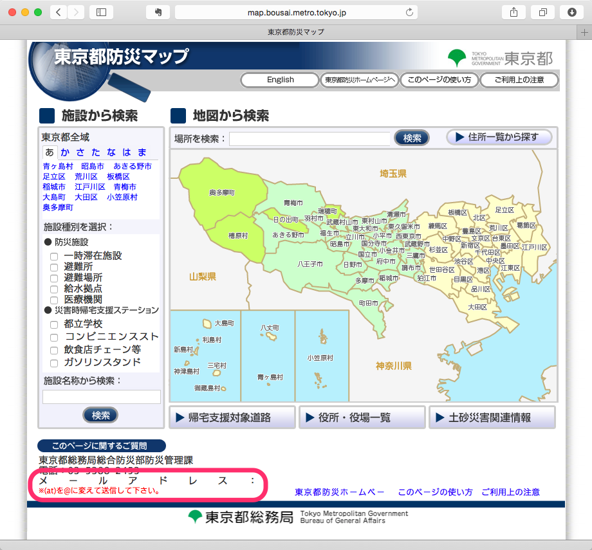Open the Evernote elephant extension icon
This screenshot has width=592, height=550.
coord(158,12)
